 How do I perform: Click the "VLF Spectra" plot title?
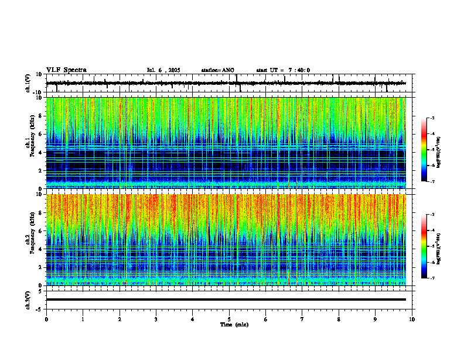point(66,70)
